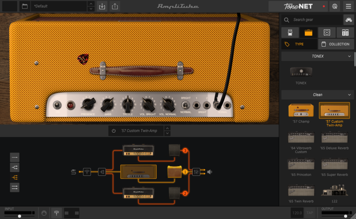356x219 pixels.
Task: Click the speaker output icon in chain
Action: coord(210,172)
